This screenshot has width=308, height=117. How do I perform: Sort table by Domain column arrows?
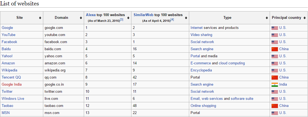click(81, 18)
